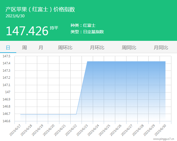Viewport: 177px width, 141px height.
Task: Click the 2023/6/17 x-axis date label
Action: (x=15, y=130)
